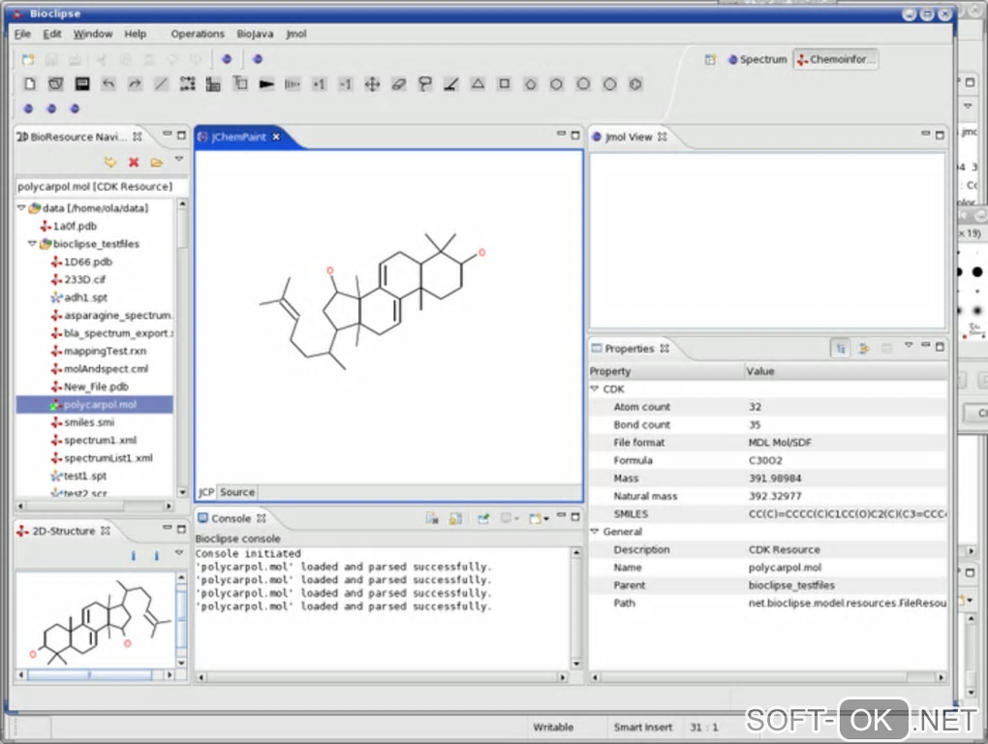Select 1a0f.pdb in the navigator tree
This screenshot has height=744, width=988.
(75, 226)
